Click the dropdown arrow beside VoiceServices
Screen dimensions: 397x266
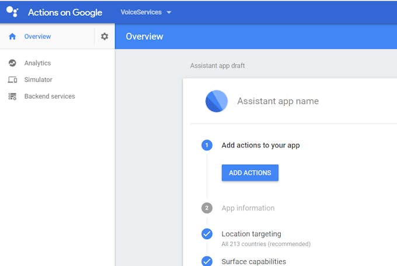(x=169, y=12)
